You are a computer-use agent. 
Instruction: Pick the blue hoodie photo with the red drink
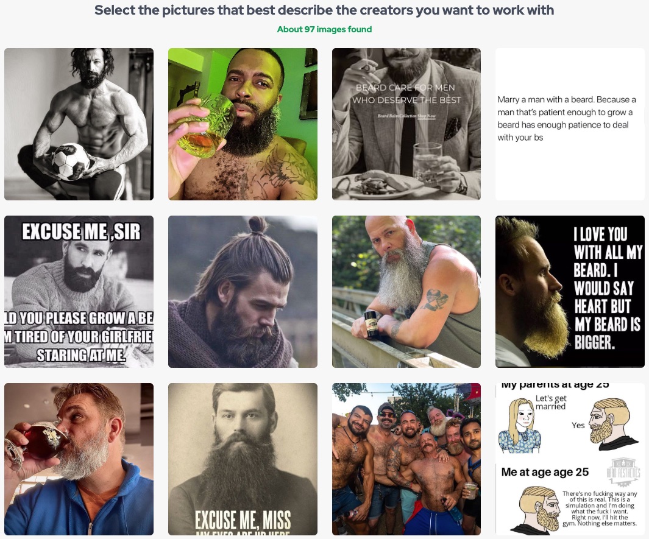coord(79,459)
